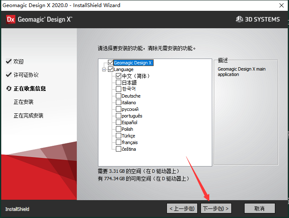The height and width of the screenshot is (218, 289).
Task: Uncheck the Geomagic Design X feature checkbox
Action: point(110,63)
